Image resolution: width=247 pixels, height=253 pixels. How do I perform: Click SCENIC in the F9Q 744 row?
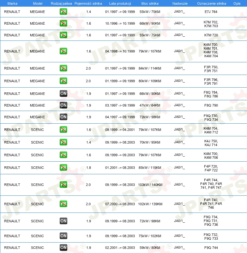point(37,248)
